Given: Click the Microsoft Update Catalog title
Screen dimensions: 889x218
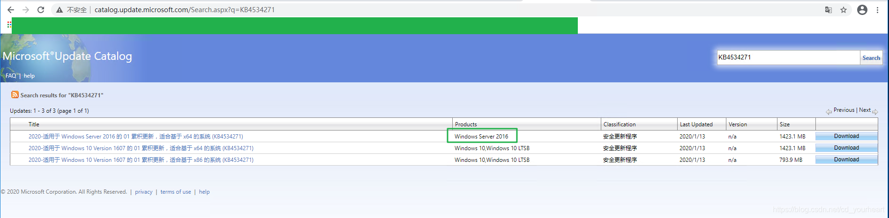Looking at the screenshot, I should point(67,56).
